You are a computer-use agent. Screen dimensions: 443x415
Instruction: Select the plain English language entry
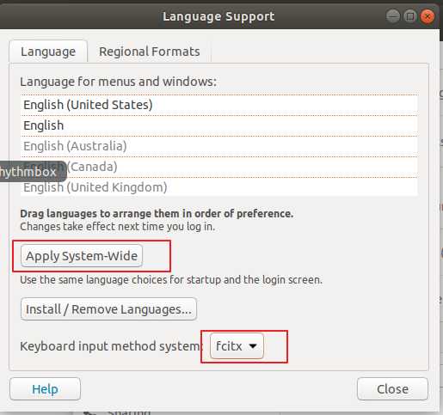219,125
